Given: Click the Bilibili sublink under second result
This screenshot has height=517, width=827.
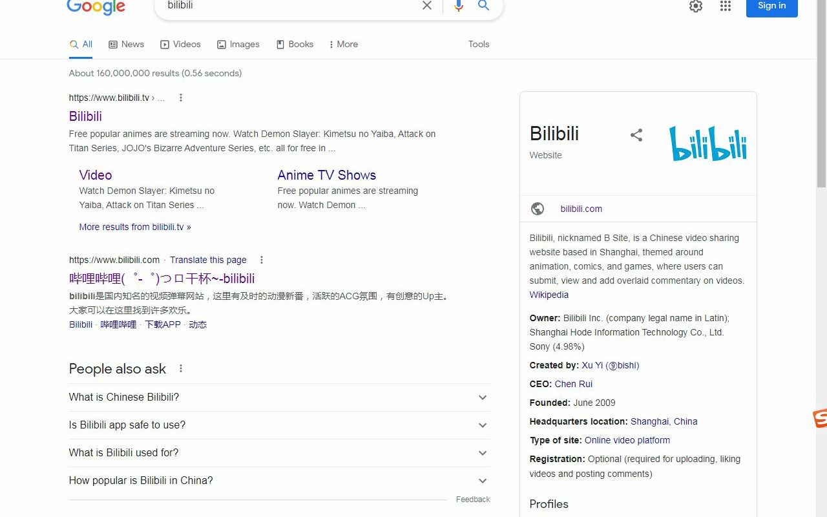Looking at the screenshot, I should (81, 324).
